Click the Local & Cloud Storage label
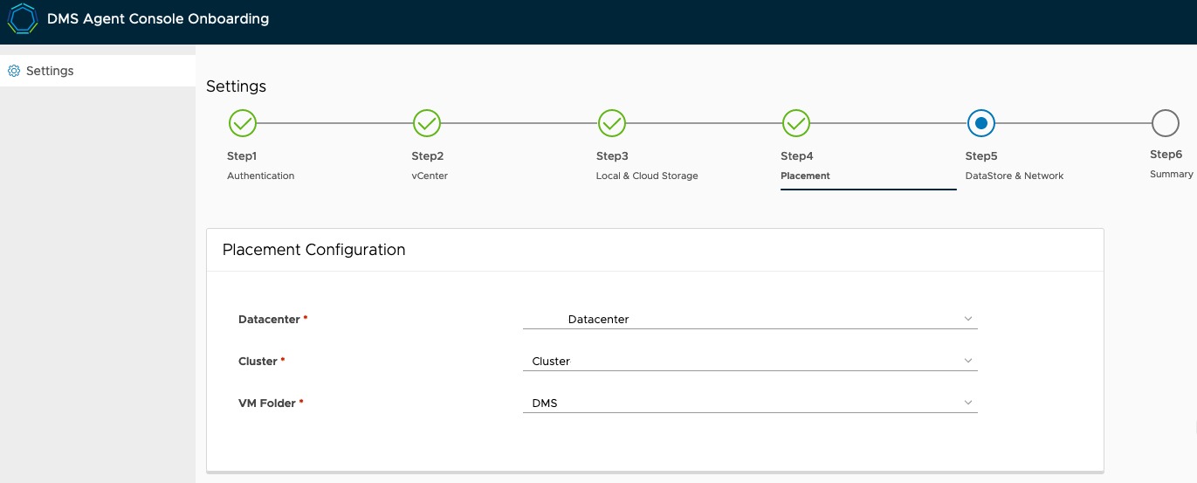1197x483 pixels. tap(647, 176)
